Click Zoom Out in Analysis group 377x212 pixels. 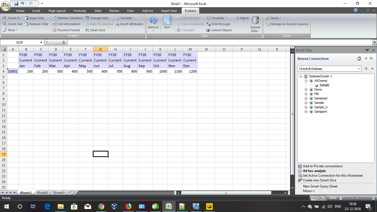(13, 24)
